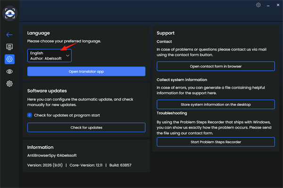Click the Software updates heading
This screenshot has width=283, height=188.
47,90
